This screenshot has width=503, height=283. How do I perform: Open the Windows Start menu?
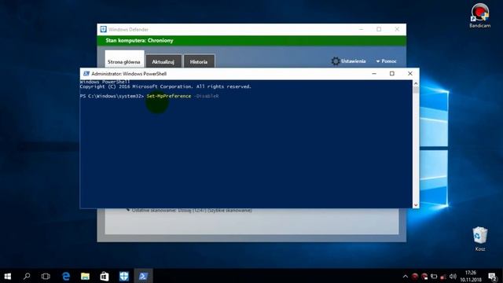[7, 276]
